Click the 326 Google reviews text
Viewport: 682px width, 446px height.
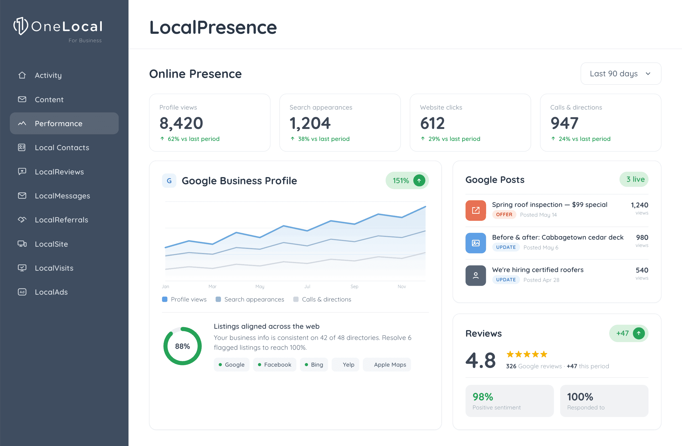click(534, 366)
